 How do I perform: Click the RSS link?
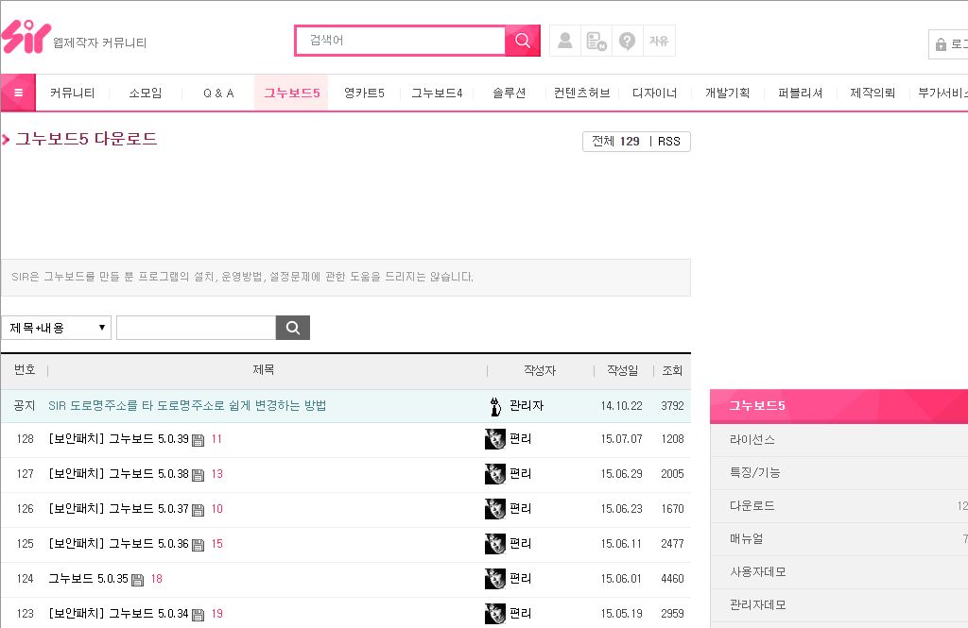[669, 142]
